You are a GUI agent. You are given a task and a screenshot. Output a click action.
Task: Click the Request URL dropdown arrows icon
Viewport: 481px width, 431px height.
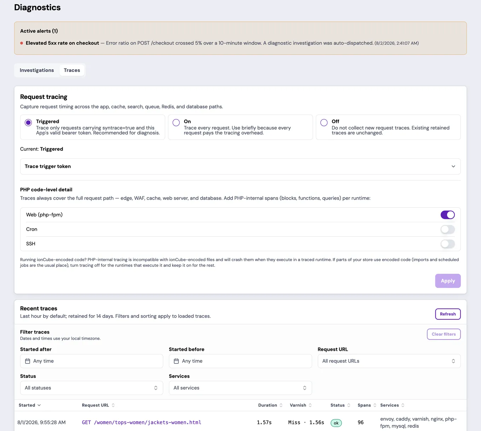tap(453, 361)
